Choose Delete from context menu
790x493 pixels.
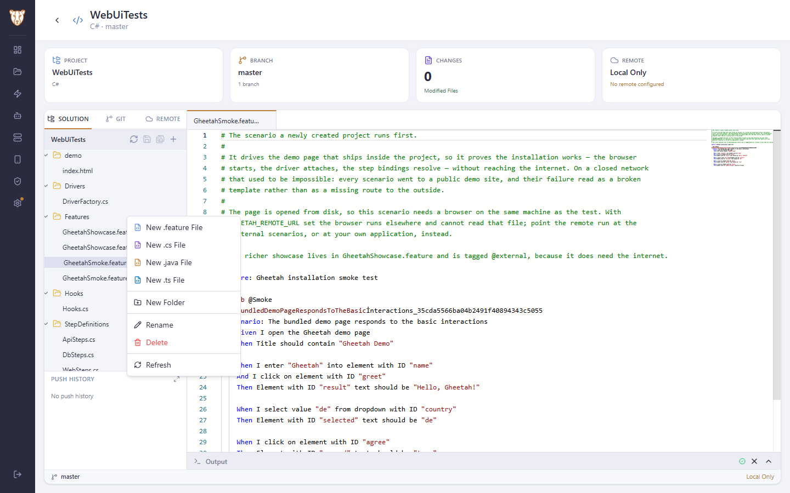point(184,342)
